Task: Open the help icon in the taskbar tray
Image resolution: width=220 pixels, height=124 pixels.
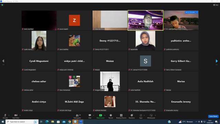Action: pos(169,122)
